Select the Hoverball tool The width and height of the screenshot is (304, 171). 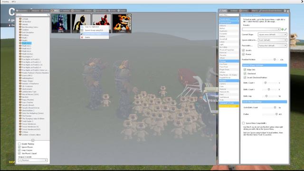pyautogui.click(x=229, y=39)
